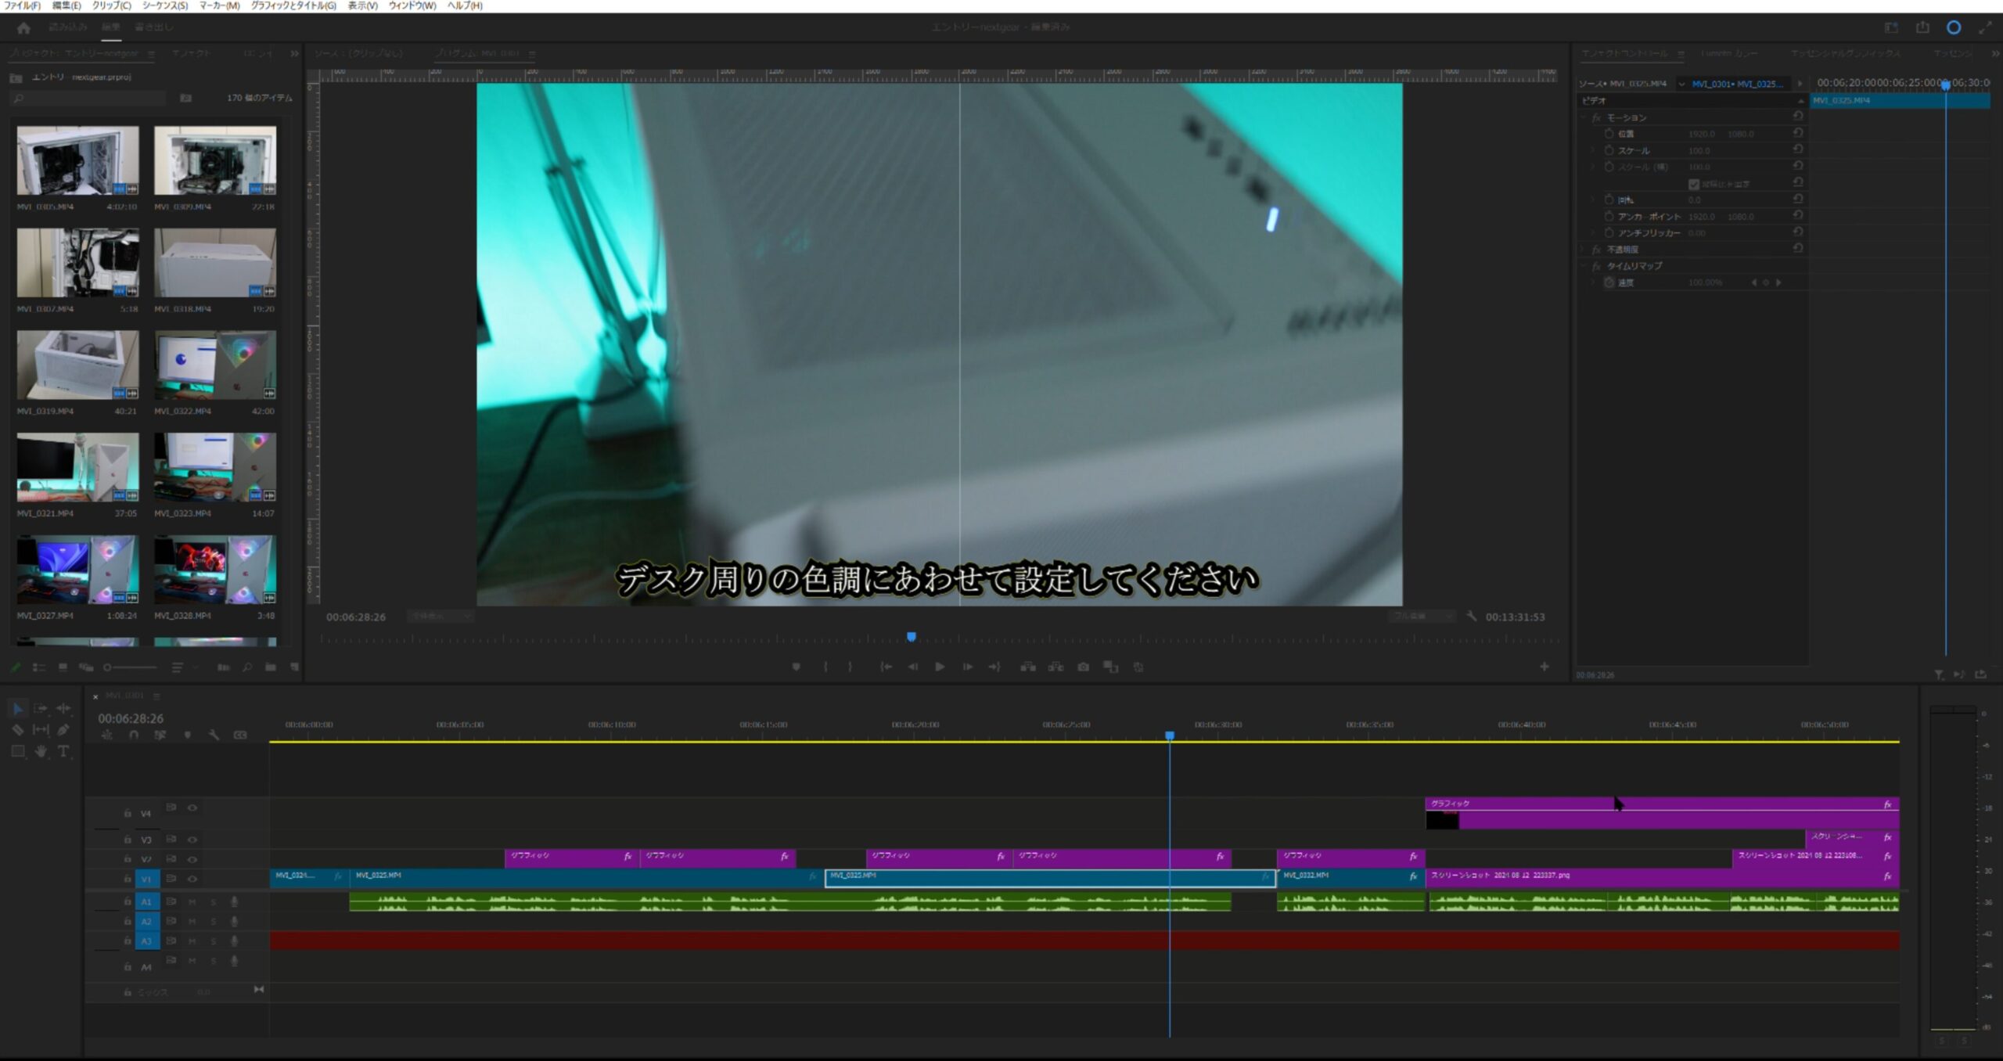
Task: Show hidden tabs in Project panel group
Action: pos(294,53)
